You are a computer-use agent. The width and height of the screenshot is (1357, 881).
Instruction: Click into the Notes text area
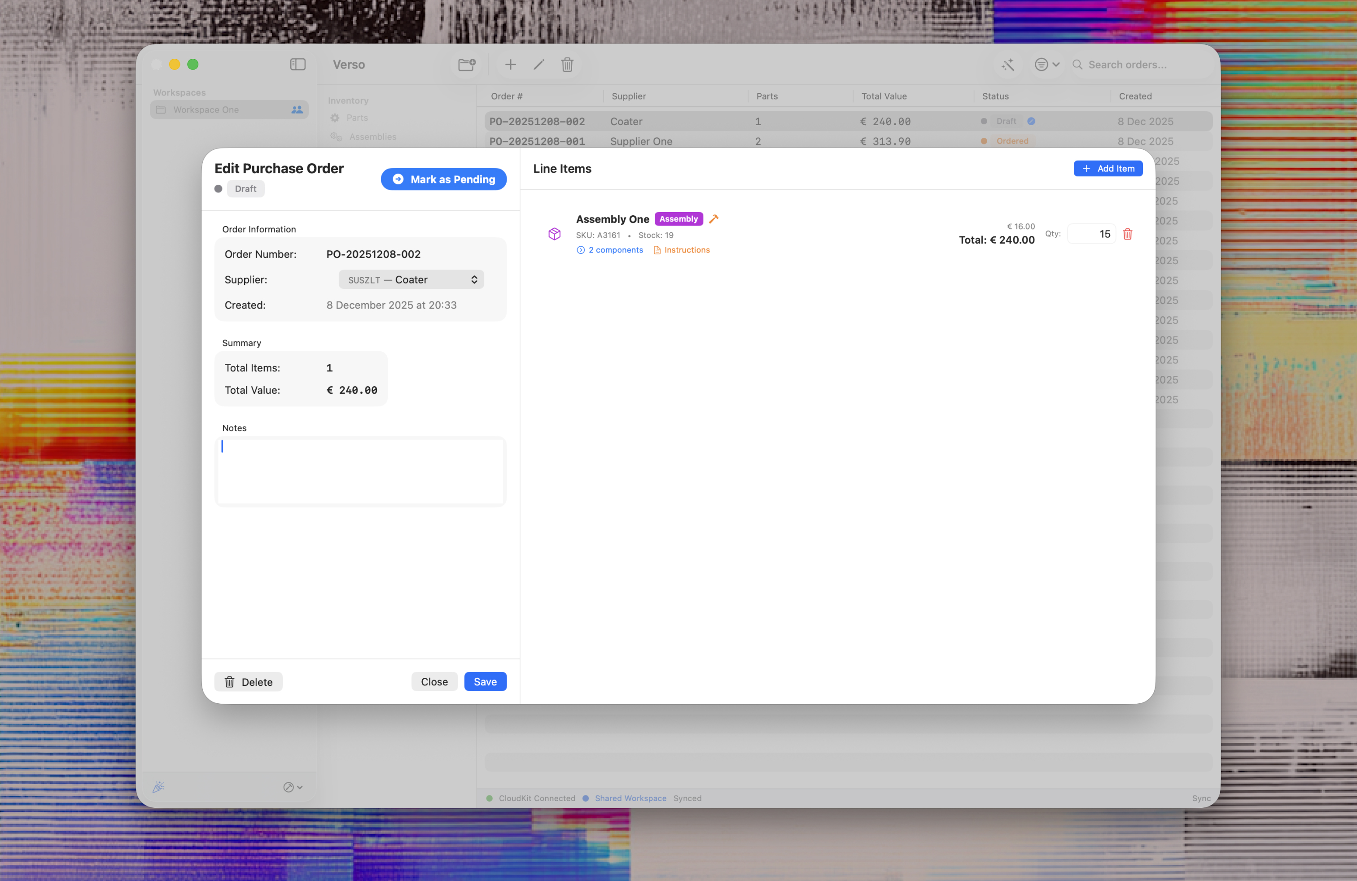(360, 471)
